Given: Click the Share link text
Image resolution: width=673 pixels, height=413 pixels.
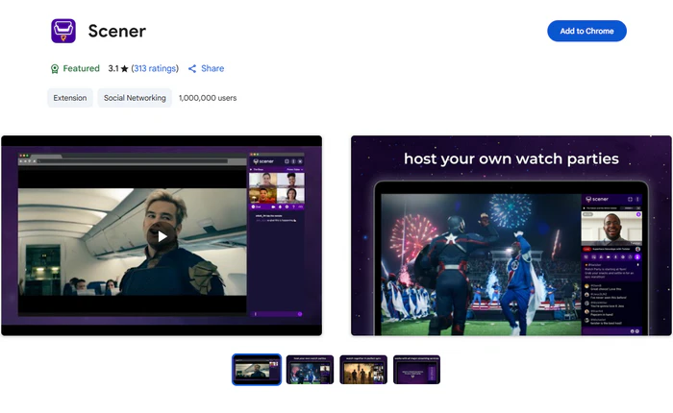Looking at the screenshot, I should pyautogui.click(x=212, y=69).
